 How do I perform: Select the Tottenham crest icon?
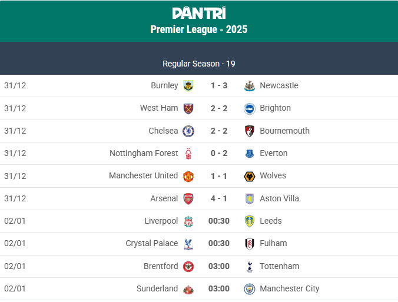click(x=250, y=266)
